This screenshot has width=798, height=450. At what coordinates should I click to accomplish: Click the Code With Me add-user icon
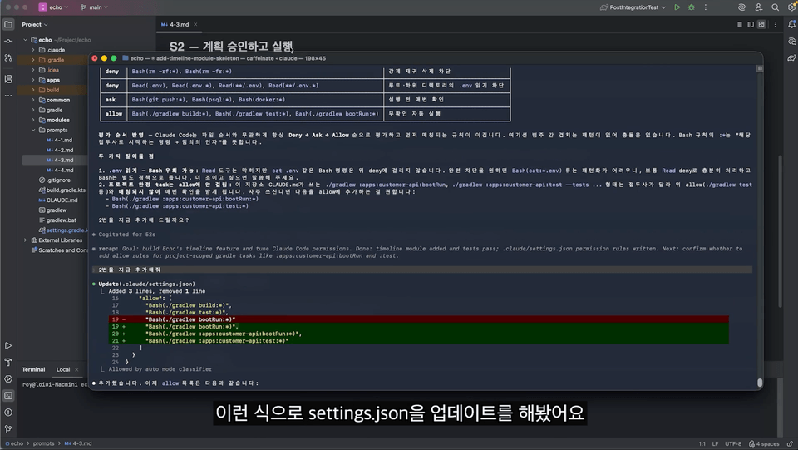click(x=759, y=7)
